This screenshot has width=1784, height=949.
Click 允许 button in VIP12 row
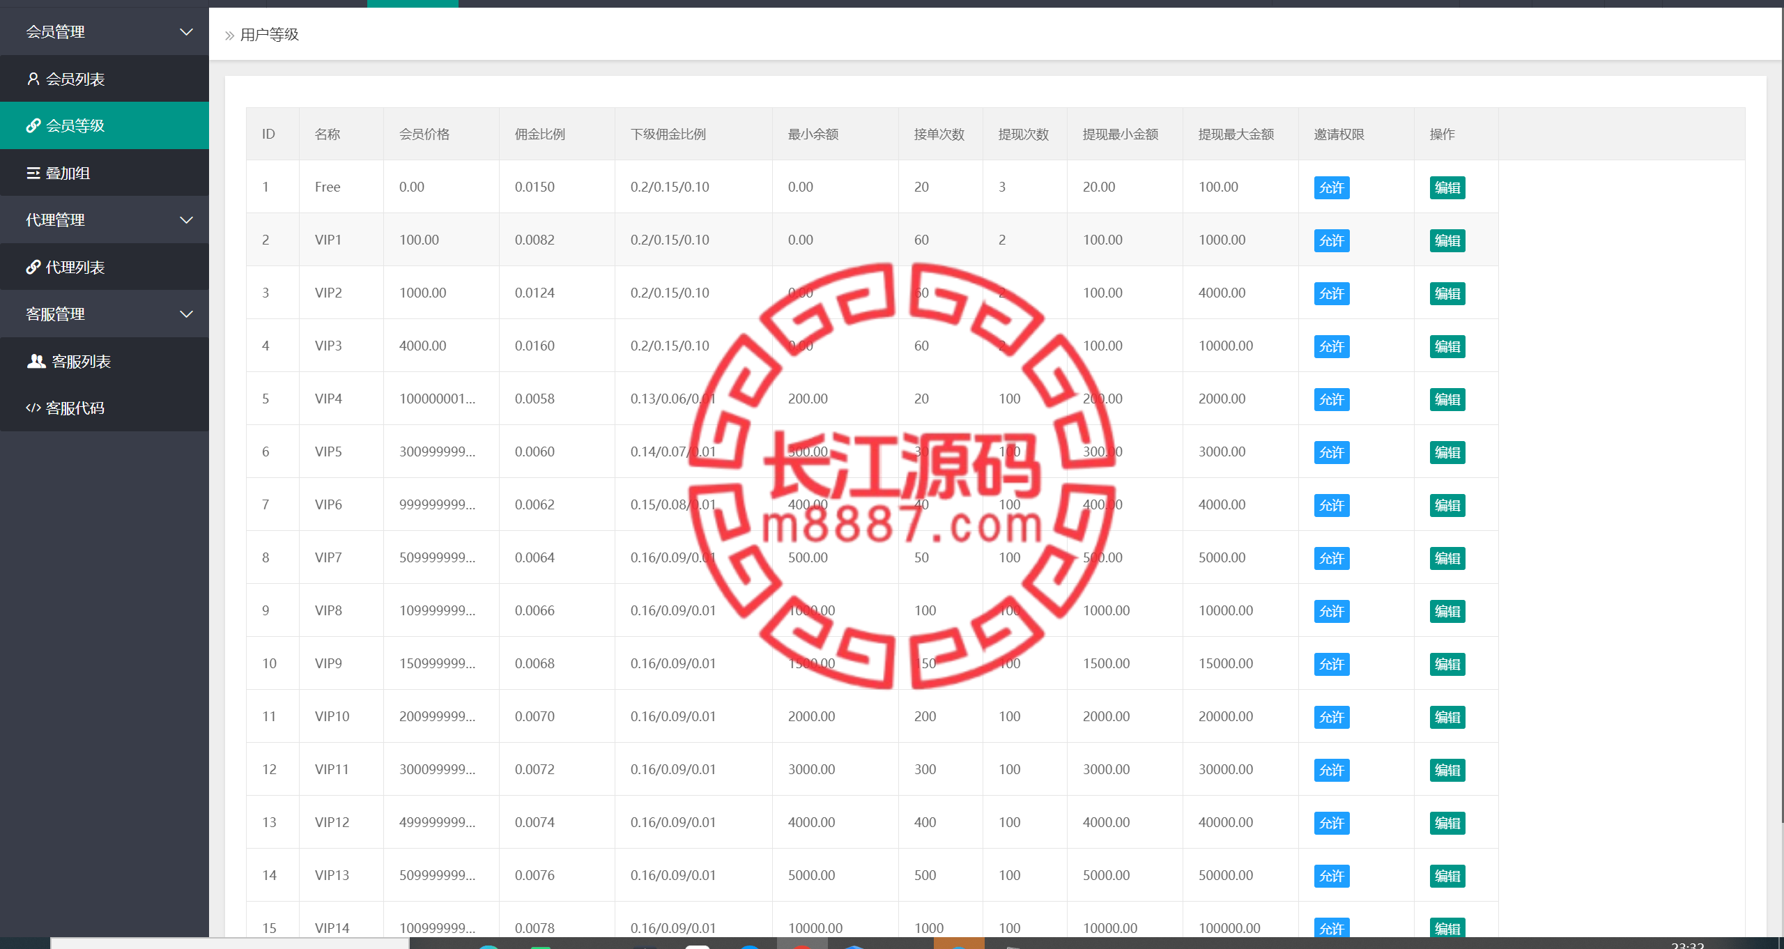click(x=1332, y=823)
